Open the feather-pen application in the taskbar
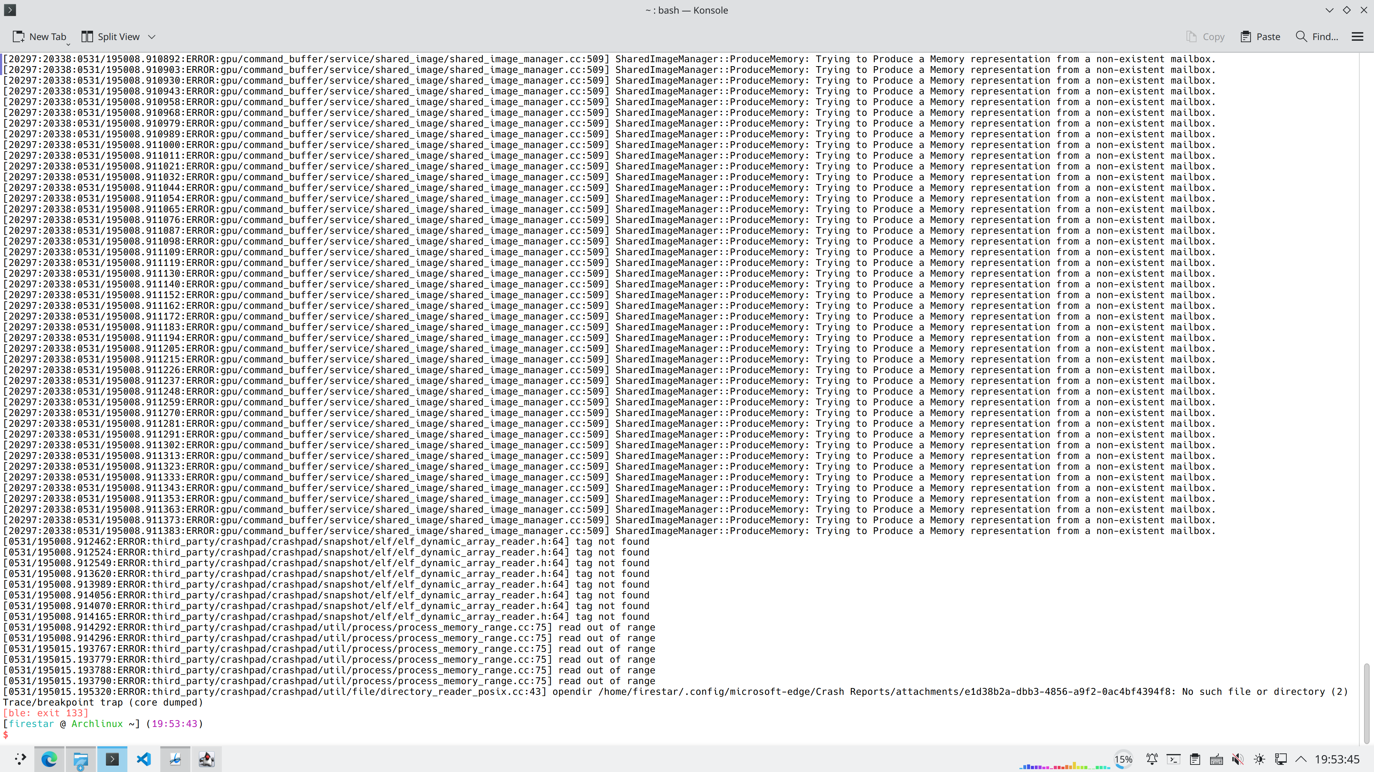 175,759
